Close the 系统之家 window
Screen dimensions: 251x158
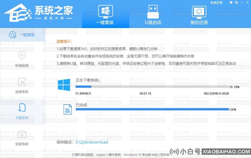pyautogui.click(x=247, y=2)
